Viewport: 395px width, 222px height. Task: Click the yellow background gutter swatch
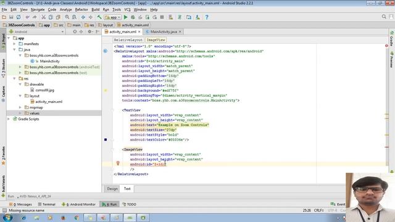[106, 91]
